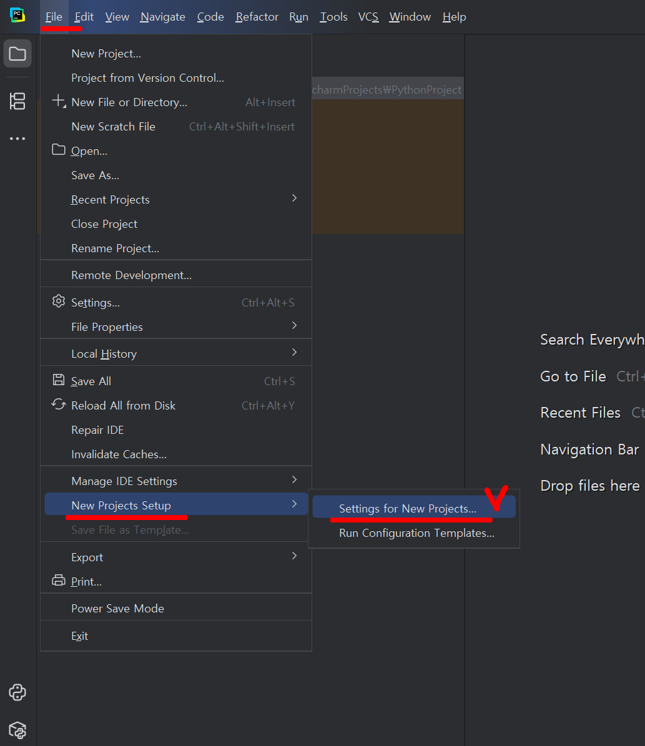This screenshot has height=746, width=645.
Task: Expand the Manage IDE Settings submenu arrow
Action: click(294, 479)
